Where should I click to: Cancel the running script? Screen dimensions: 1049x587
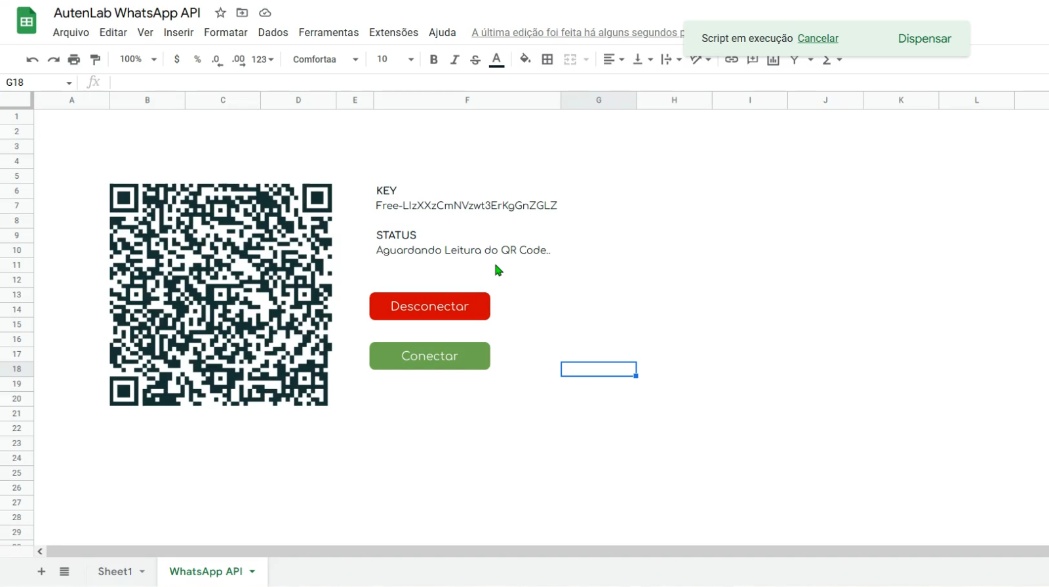(x=818, y=38)
